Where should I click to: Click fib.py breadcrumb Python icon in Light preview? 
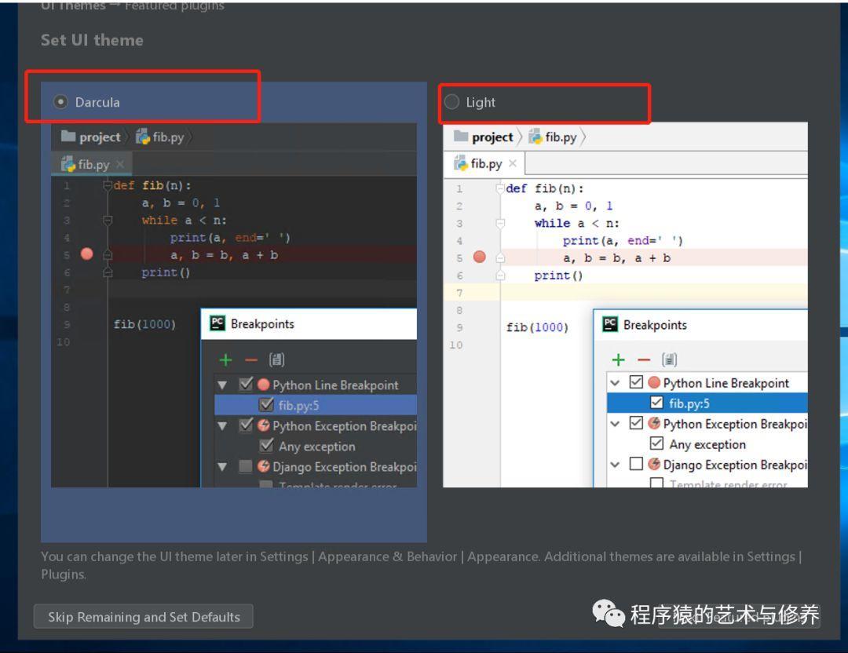(x=535, y=137)
